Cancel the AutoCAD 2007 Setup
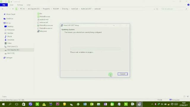Image resolution: width=190 pixels, height=107 pixels. [123, 74]
